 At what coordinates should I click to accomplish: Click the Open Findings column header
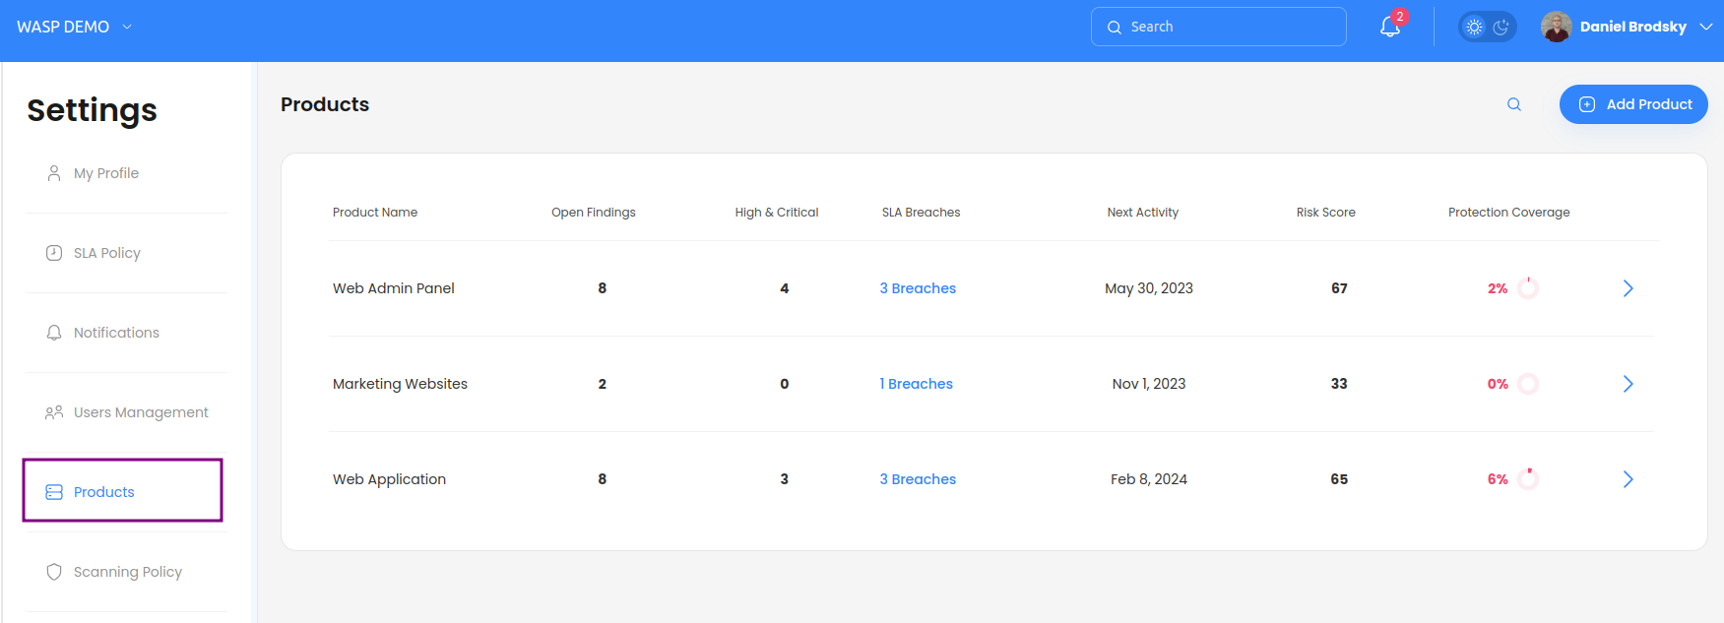point(594,213)
